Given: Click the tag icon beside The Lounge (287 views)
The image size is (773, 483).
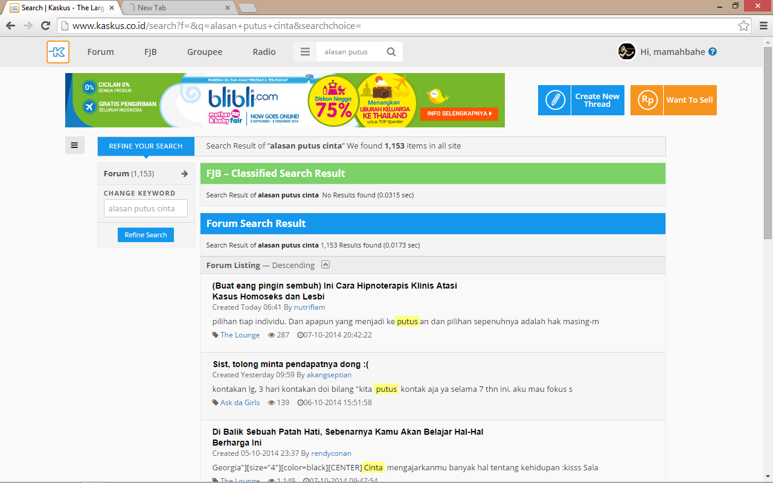Looking at the screenshot, I should pyautogui.click(x=216, y=335).
